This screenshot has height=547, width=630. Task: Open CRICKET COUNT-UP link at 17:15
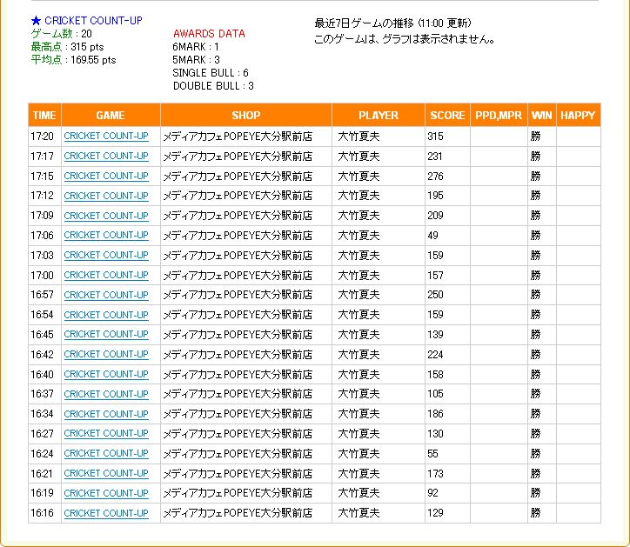coord(106,176)
